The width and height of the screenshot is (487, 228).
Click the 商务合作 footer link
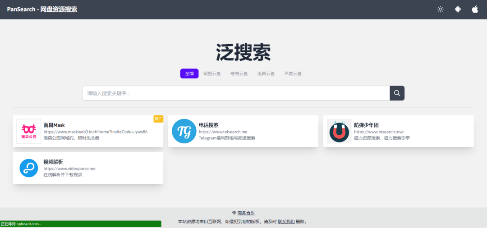[246, 213]
